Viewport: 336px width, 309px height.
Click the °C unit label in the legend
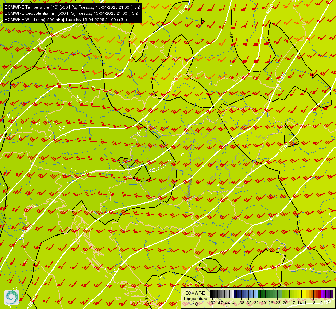pos(195,304)
